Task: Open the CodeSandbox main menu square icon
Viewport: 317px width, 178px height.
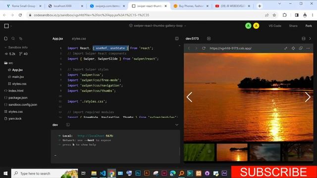Action: point(6,26)
